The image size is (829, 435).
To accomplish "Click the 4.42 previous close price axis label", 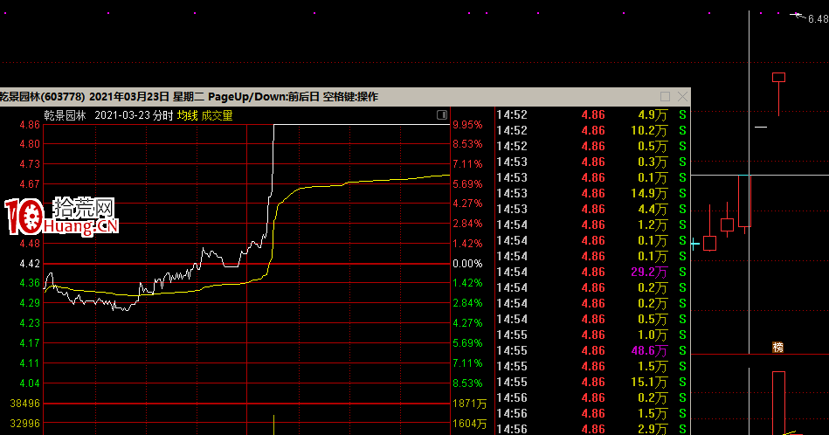I will tap(30, 264).
